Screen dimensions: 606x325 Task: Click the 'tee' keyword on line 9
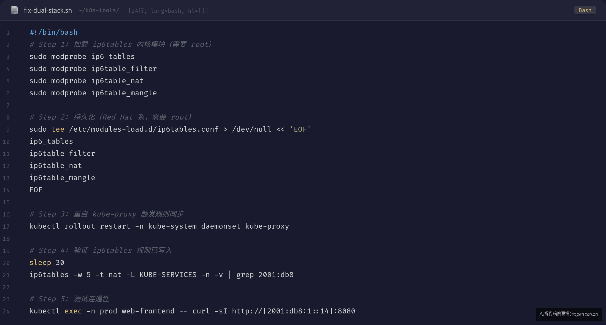pyautogui.click(x=58, y=129)
